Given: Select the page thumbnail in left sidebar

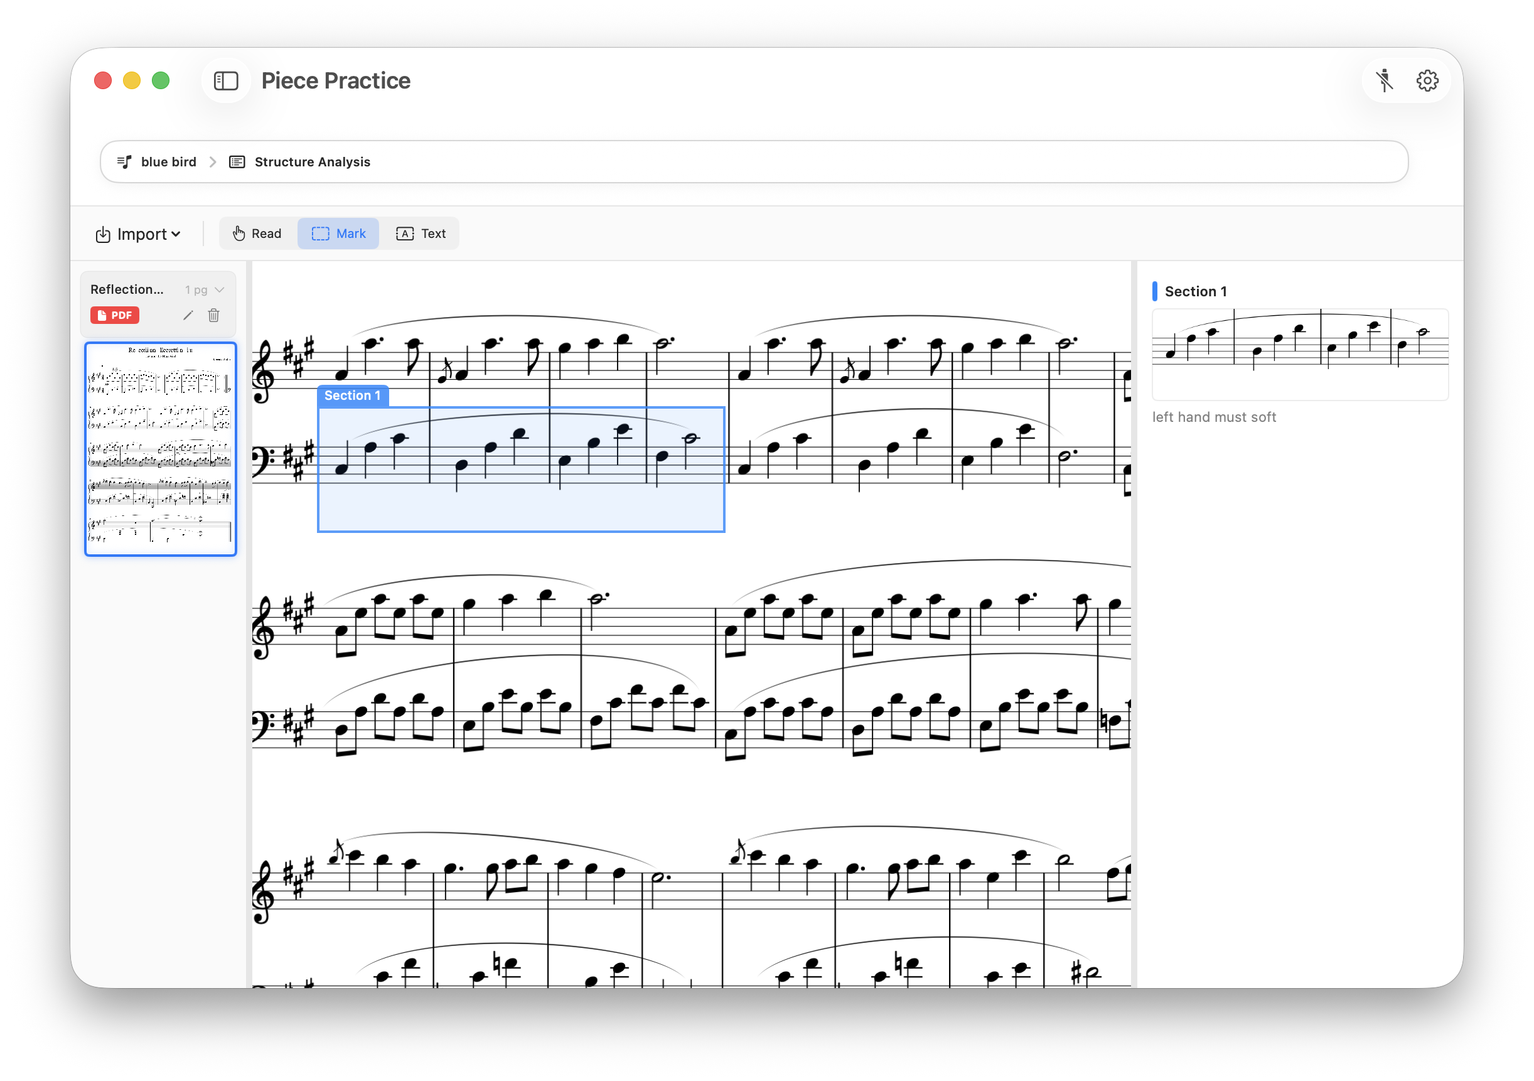Looking at the screenshot, I should tap(160, 449).
